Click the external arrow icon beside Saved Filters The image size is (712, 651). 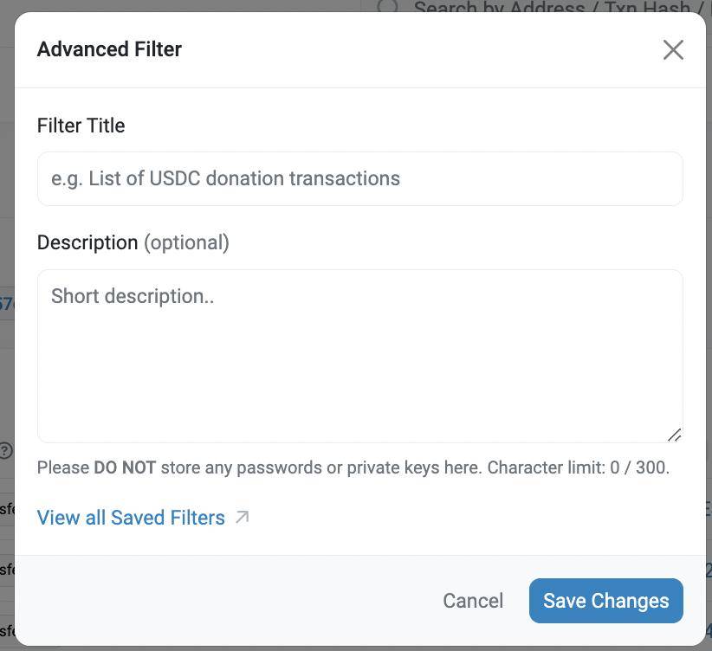click(x=242, y=517)
